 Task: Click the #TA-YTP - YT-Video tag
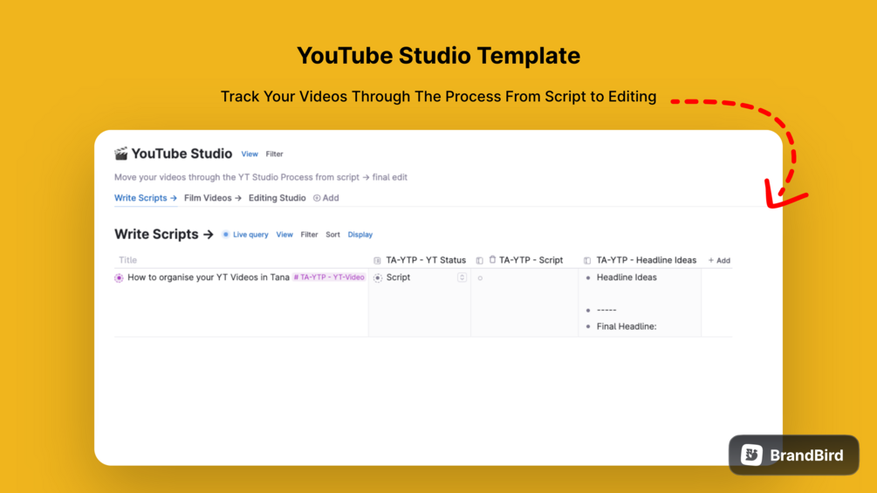pos(329,277)
